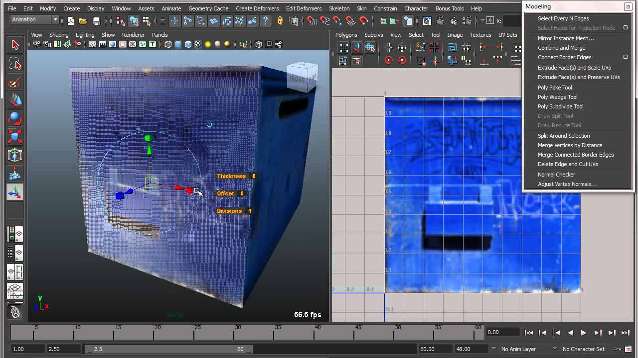Image resolution: width=638 pixels, height=358 pixels.
Task: Choose the Paint Selection tool
Action: [15, 82]
